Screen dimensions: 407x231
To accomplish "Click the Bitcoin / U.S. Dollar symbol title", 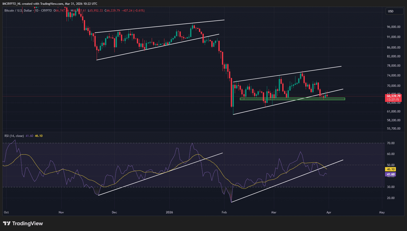I will [18, 11].
